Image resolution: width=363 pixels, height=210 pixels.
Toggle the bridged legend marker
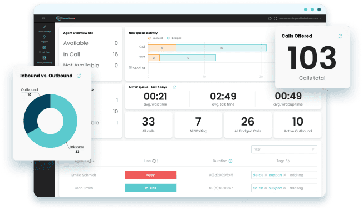click(168, 38)
